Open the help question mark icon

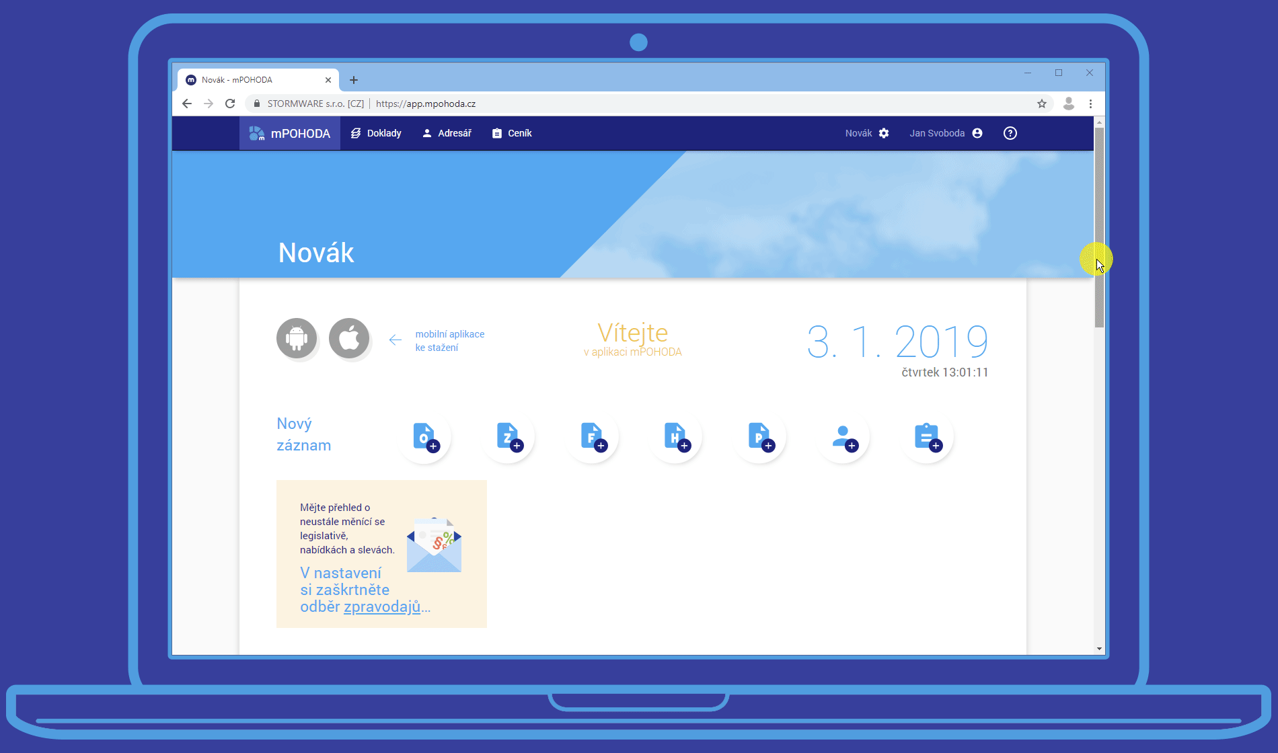pos(1010,133)
